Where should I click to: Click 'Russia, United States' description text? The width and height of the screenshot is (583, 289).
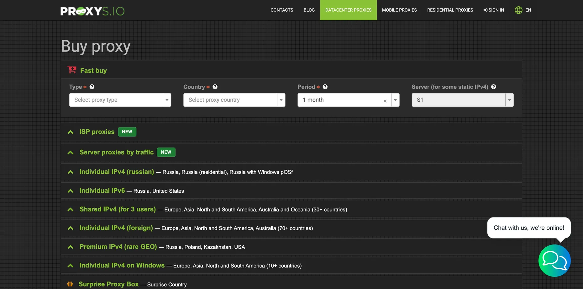tap(159, 191)
